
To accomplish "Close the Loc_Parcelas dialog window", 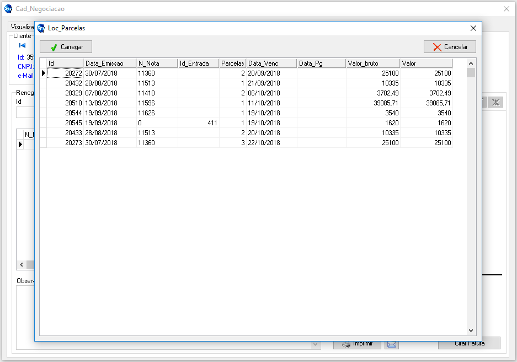I will pos(473,28).
